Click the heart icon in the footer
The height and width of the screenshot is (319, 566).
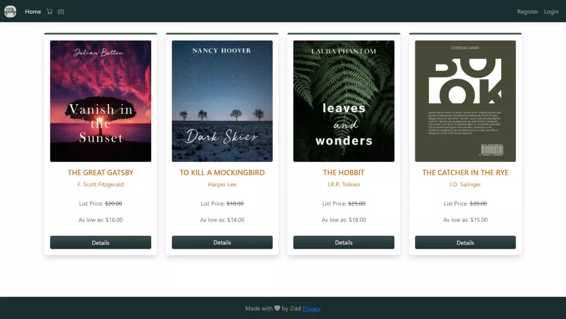277,308
